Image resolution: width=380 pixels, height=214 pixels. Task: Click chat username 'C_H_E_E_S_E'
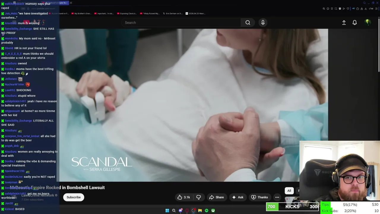point(13,54)
